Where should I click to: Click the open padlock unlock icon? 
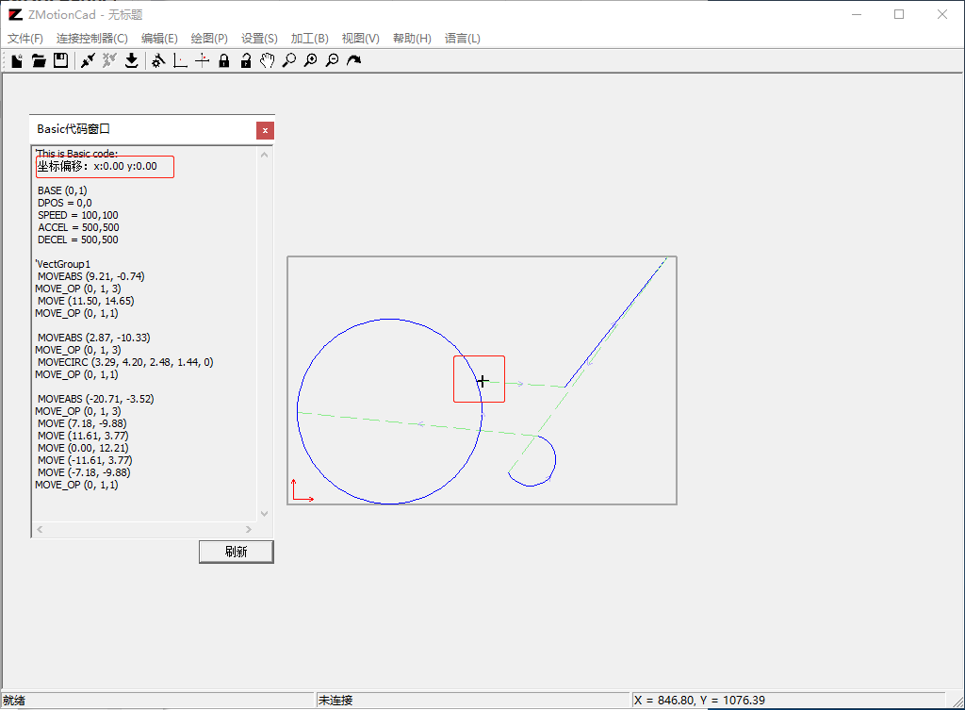pyautogui.click(x=246, y=60)
